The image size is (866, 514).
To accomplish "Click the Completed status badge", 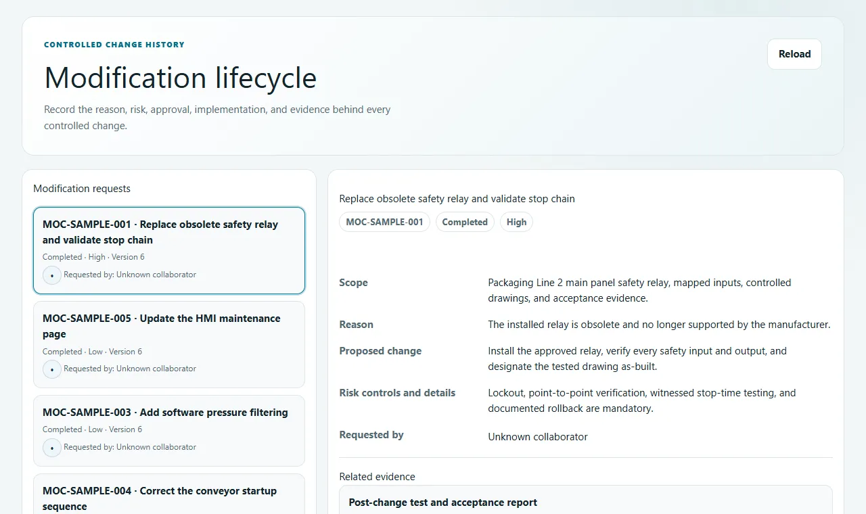I will (465, 222).
